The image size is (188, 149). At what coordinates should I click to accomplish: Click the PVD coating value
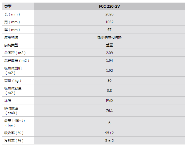[x=109, y=101]
